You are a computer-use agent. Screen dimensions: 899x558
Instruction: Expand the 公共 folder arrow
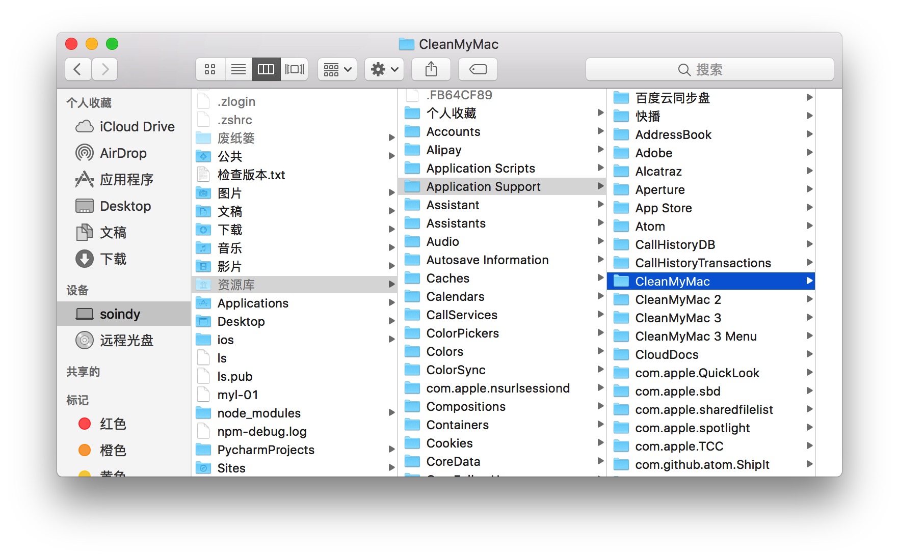391,156
